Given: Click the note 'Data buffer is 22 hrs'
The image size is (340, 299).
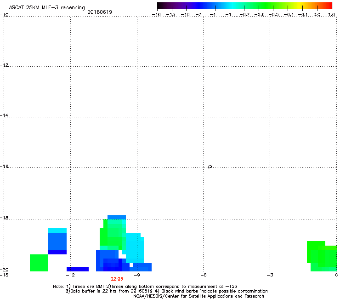Looking at the screenshot, I should click(x=91, y=291).
